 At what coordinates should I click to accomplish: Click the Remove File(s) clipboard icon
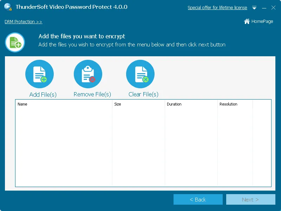(x=88, y=74)
